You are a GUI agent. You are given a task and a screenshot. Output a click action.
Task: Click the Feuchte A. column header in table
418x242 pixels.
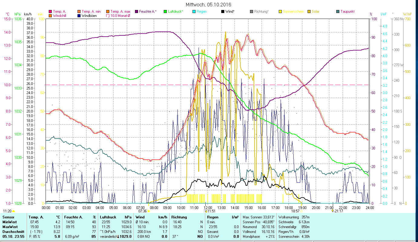pyautogui.click(x=74, y=217)
